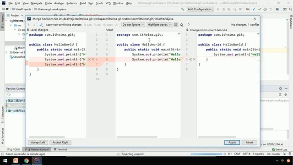
Task: Click the Stop square icon in toolbar
Action: [240, 9]
